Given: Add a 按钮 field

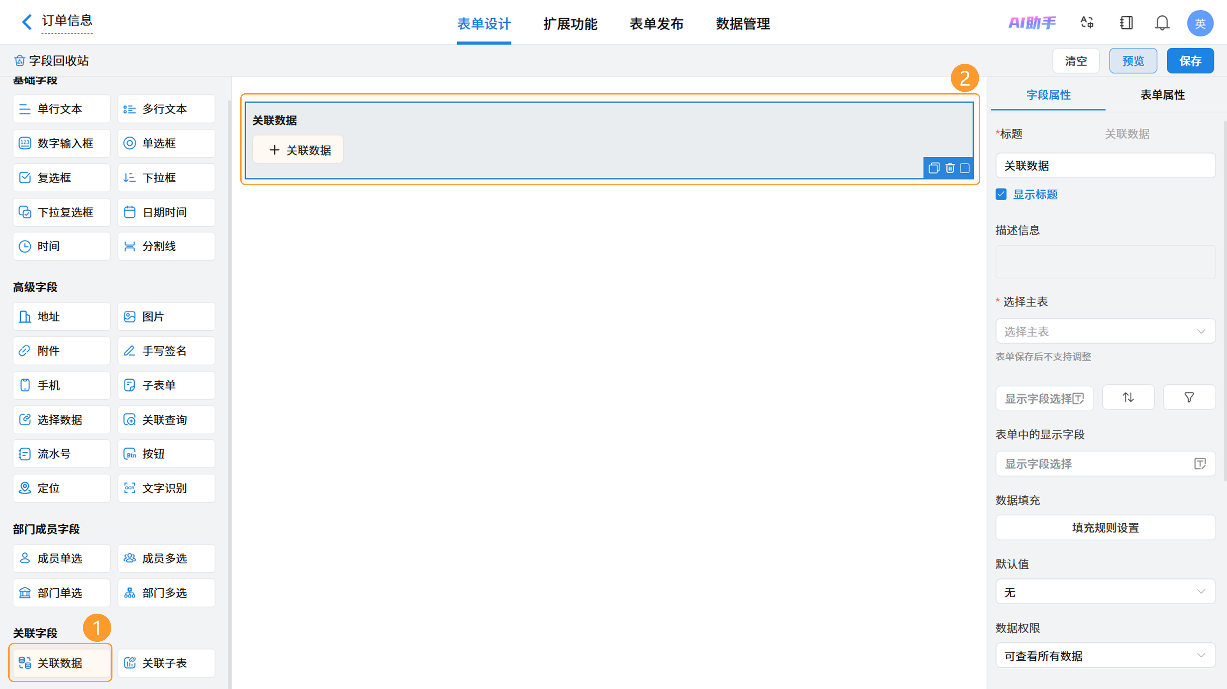Looking at the screenshot, I should (x=166, y=454).
